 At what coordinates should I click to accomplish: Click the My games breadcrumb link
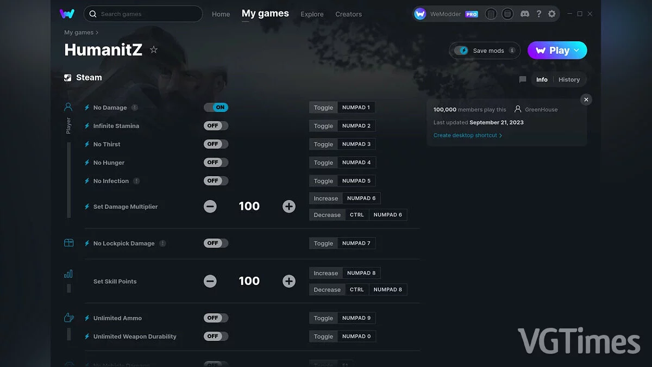79,33
